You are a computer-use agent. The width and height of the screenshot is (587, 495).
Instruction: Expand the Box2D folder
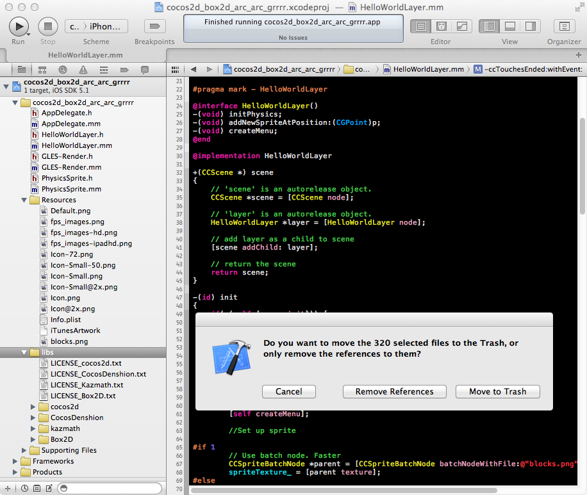33,439
